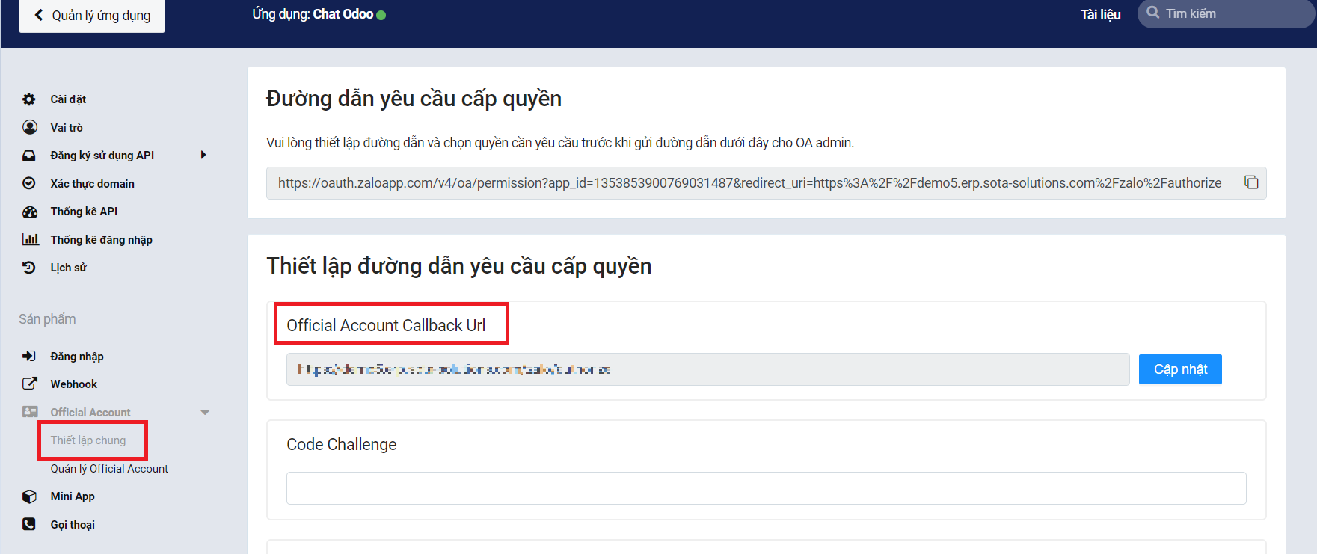This screenshot has width=1317, height=554.
Task: Click the copy icon beside the permission URL
Action: point(1250,182)
